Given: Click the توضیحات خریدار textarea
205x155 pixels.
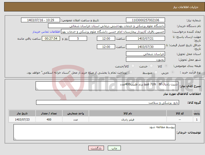Looking at the screenshot, I should click(x=94, y=132).
